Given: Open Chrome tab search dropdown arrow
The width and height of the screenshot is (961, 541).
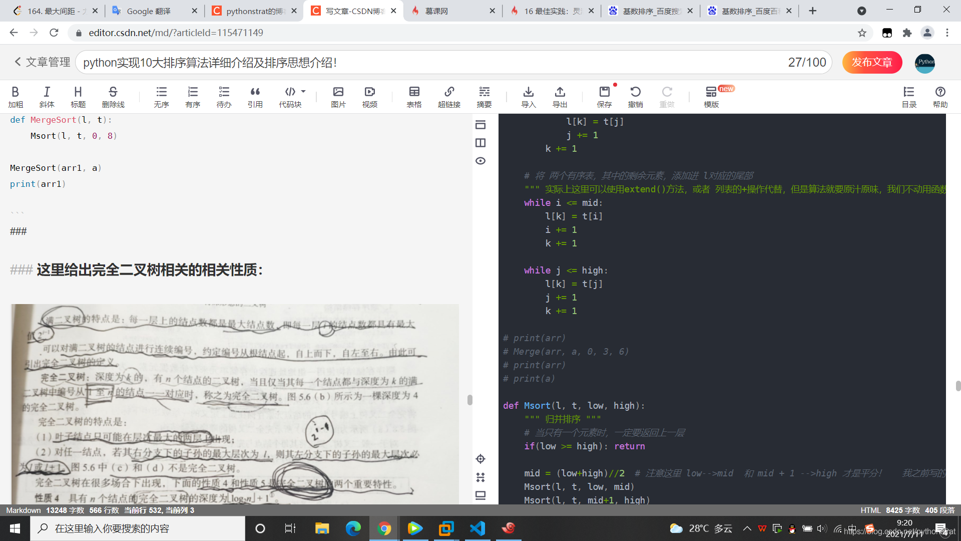Looking at the screenshot, I should pyautogui.click(x=861, y=11).
